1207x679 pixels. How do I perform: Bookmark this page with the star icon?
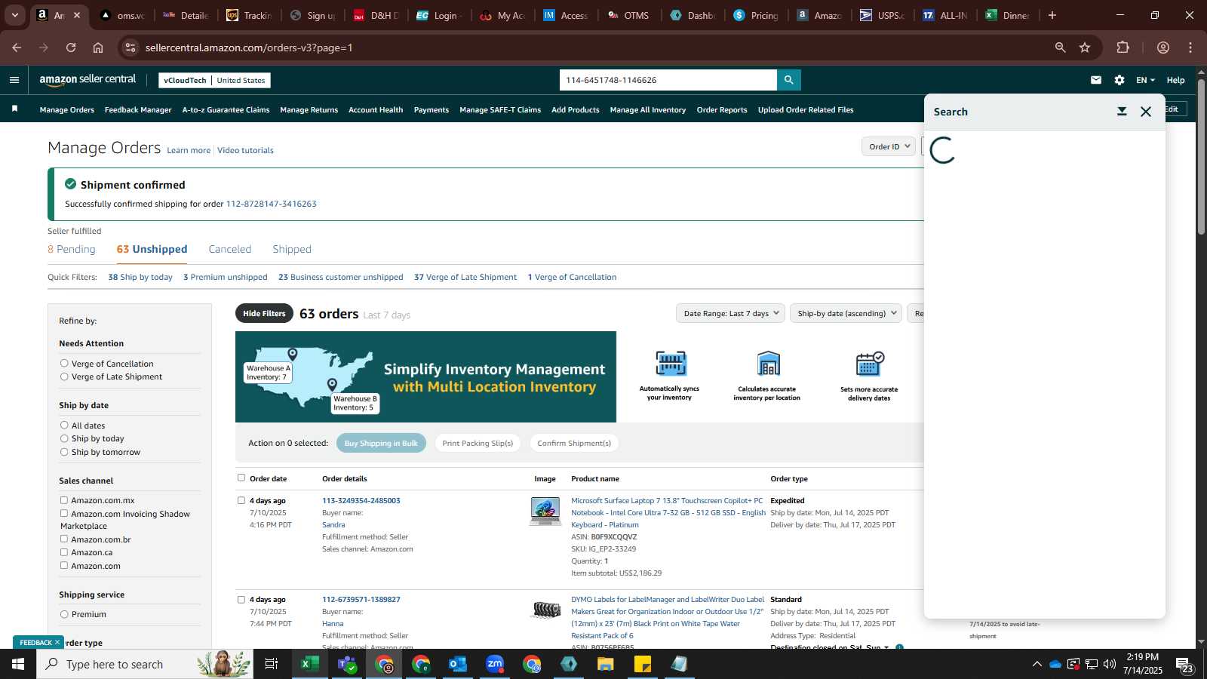tap(1085, 48)
